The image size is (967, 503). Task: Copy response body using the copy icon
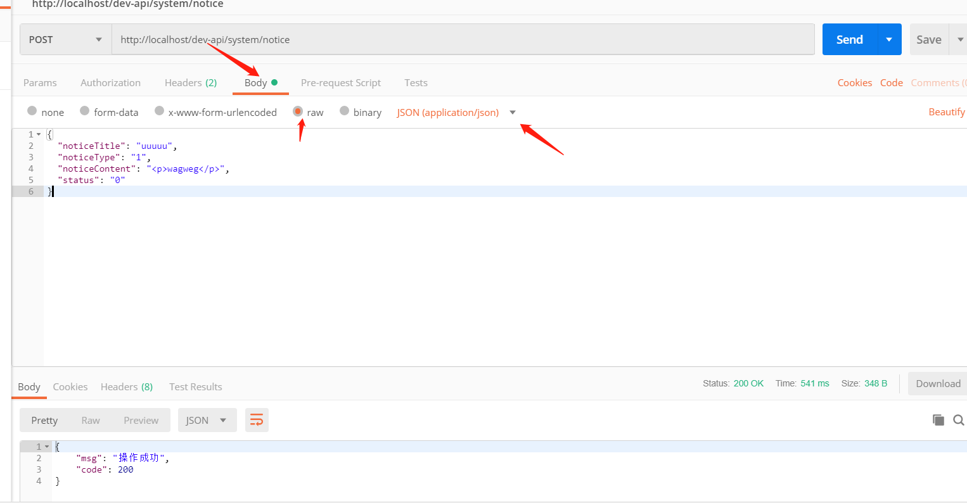(x=938, y=420)
